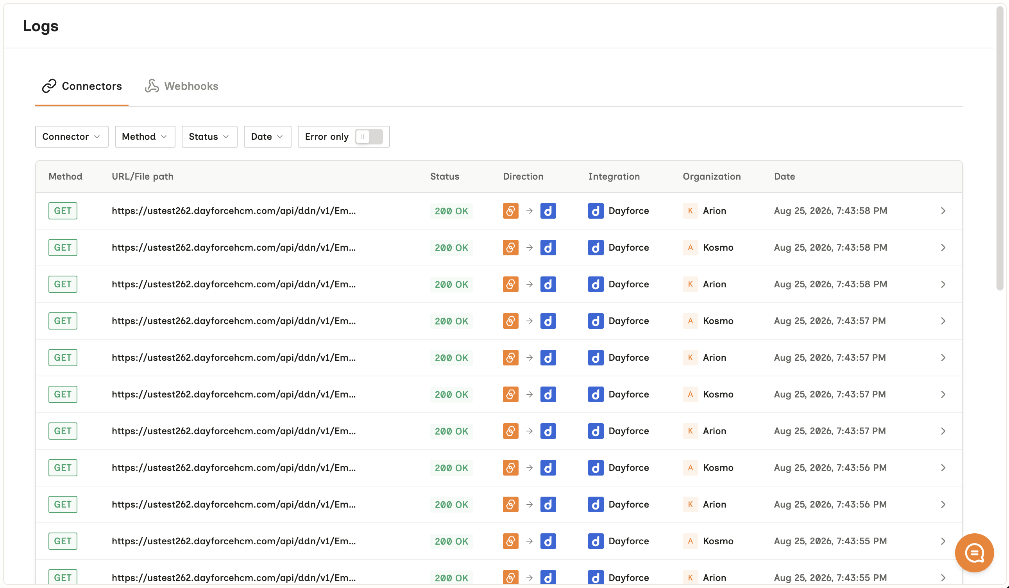Click orange source icon in Kosmo 7:43:58 PM row
Viewport: 1009px width, 588px height.
pos(510,248)
